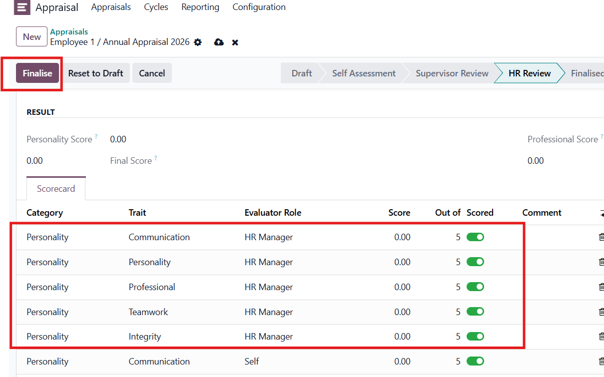Toggle Scored for Communication HR Manager
Screen dimensions: 604x377
475,237
